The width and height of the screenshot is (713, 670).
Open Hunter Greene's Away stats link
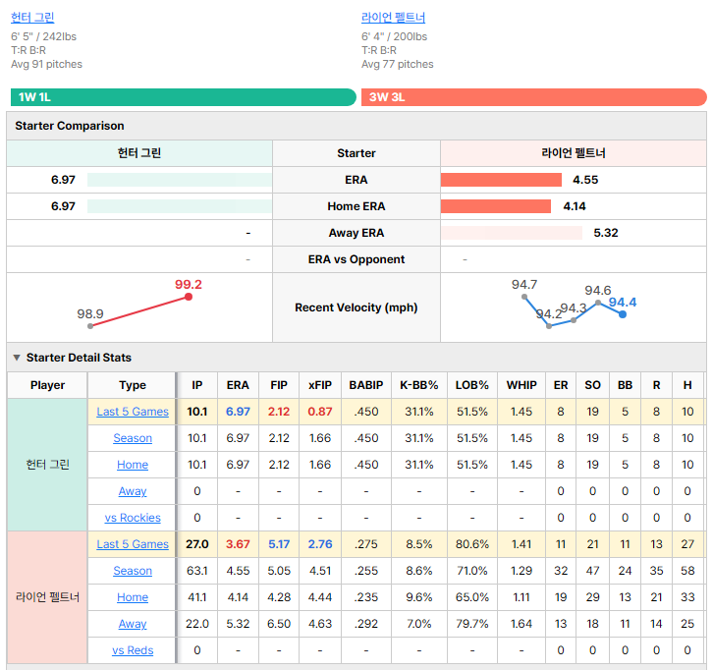pyautogui.click(x=133, y=491)
